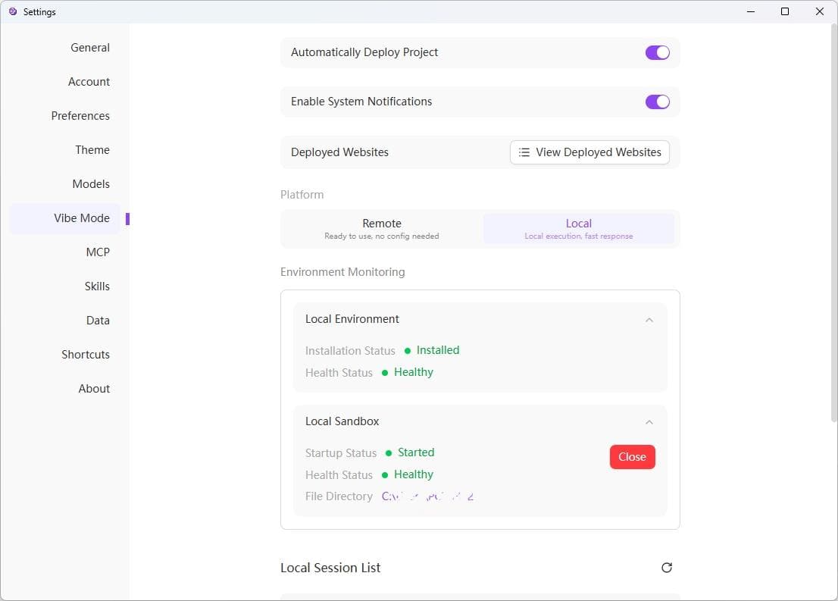Click the app logo in title bar
Screen dimensions: 838x601
click(13, 11)
